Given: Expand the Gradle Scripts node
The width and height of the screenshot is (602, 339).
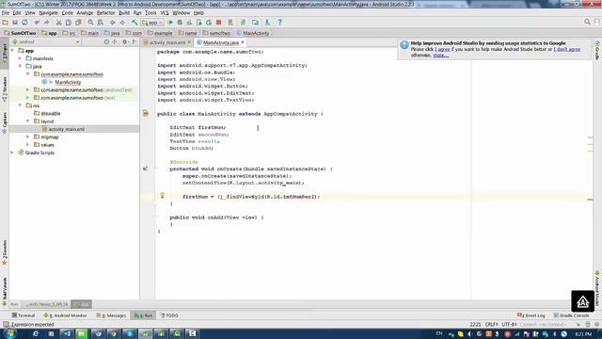Looking at the screenshot, I should pos(12,153).
